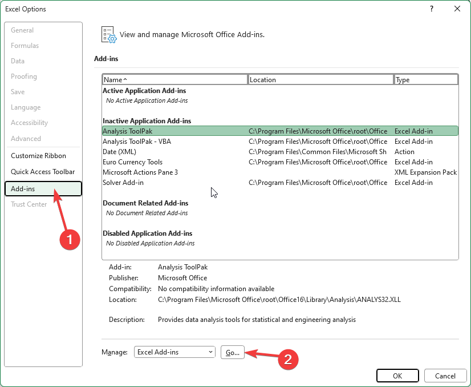The height and width of the screenshot is (387, 471).
Task: Select the Date (XML) add-in row
Action: [280, 152]
